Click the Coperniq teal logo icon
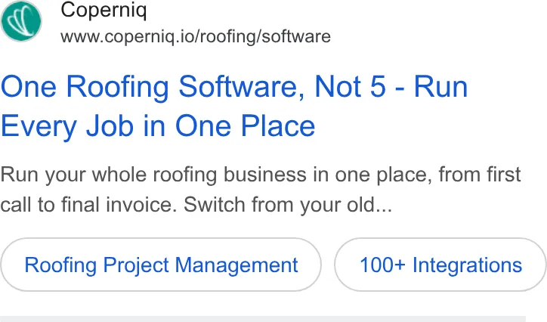Screen dimensions: 547x322 point(21,21)
